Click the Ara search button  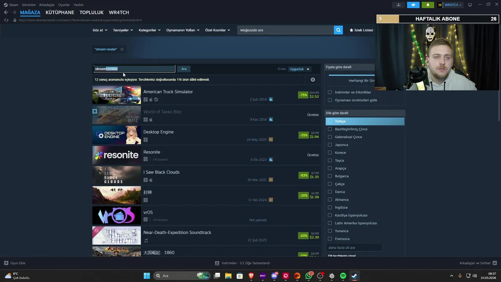click(184, 69)
